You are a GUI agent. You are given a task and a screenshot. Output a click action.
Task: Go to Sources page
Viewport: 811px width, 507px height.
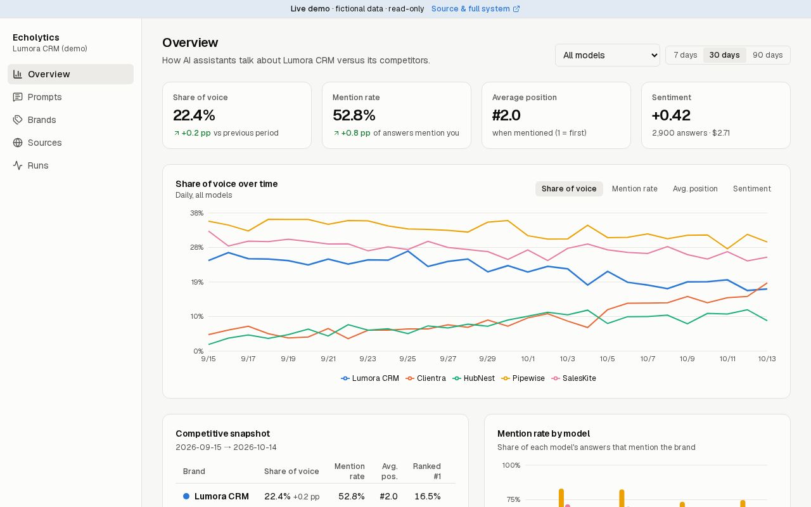click(x=70, y=143)
